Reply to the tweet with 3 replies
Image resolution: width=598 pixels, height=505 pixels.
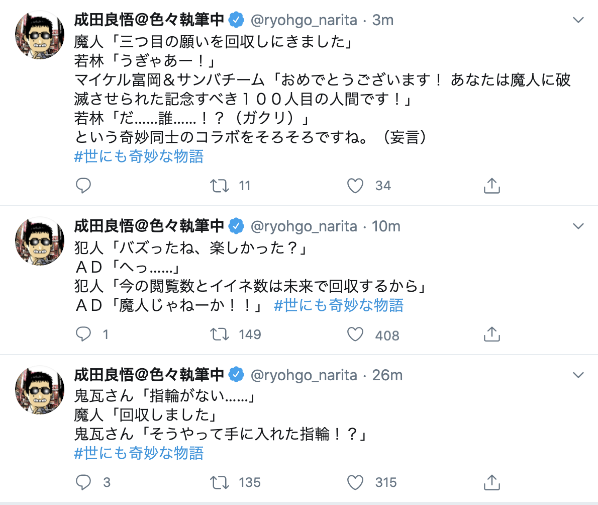(83, 483)
